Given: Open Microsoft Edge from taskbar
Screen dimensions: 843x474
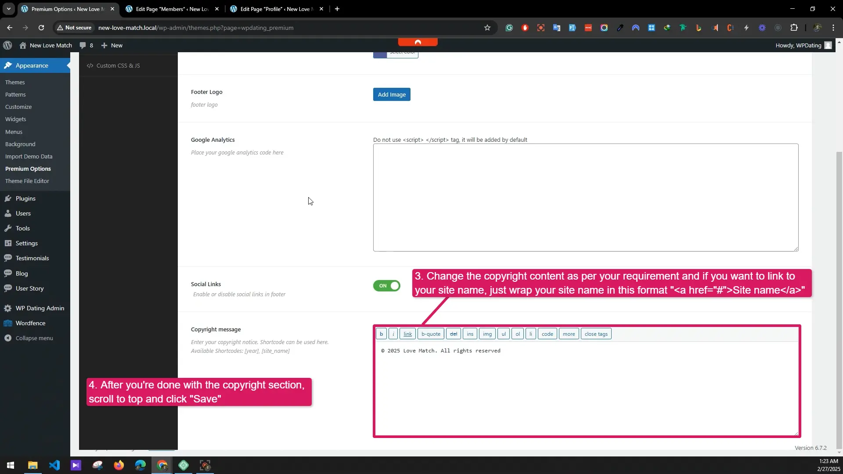Looking at the screenshot, I should pyautogui.click(x=140, y=465).
